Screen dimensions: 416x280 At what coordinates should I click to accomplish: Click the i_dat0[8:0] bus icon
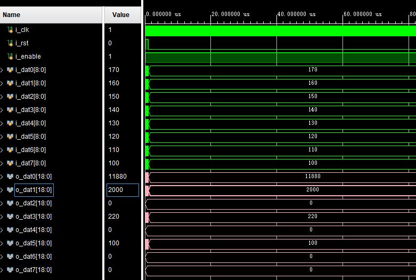(x=10, y=70)
